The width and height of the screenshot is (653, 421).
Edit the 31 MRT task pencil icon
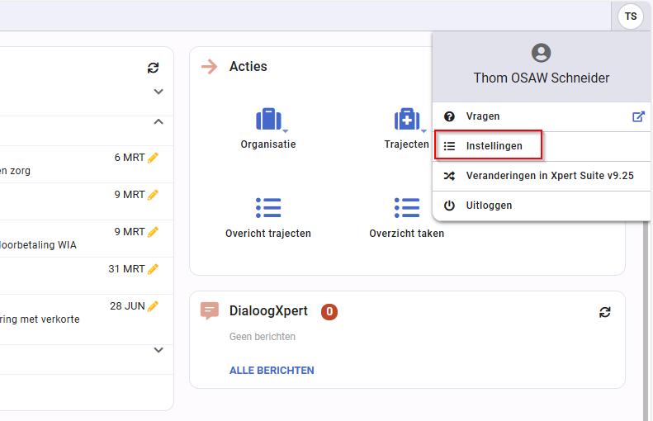point(153,269)
